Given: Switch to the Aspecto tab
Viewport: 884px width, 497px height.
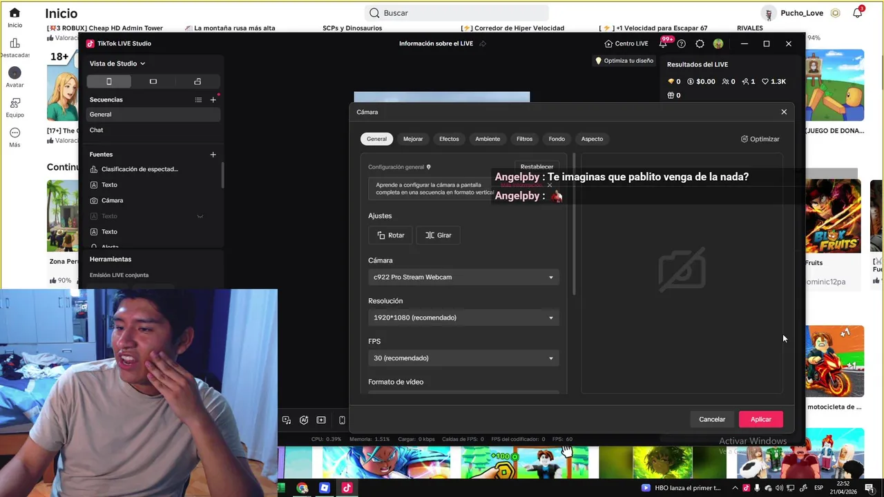Looking at the screenshot, I should [592, 139].
